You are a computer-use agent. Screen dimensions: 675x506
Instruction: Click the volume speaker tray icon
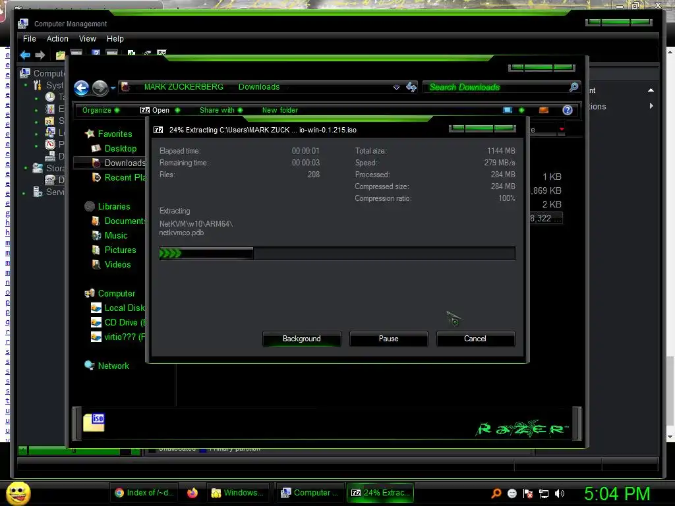point(559,493)
